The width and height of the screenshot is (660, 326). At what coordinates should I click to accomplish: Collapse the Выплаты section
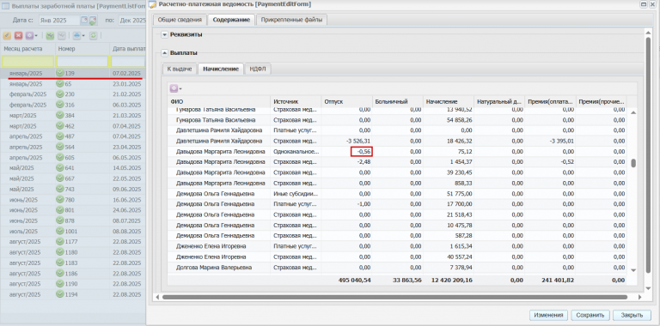click(165, 53)
